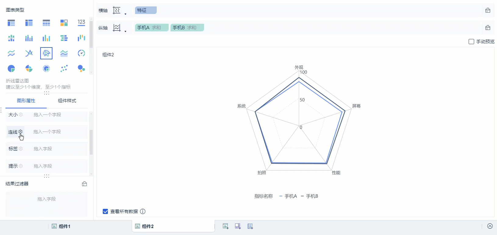Click the 手机A 求和 field pill
Image resolution: width=497 pixels, height=235 pixels.
(x=152, y=28)
